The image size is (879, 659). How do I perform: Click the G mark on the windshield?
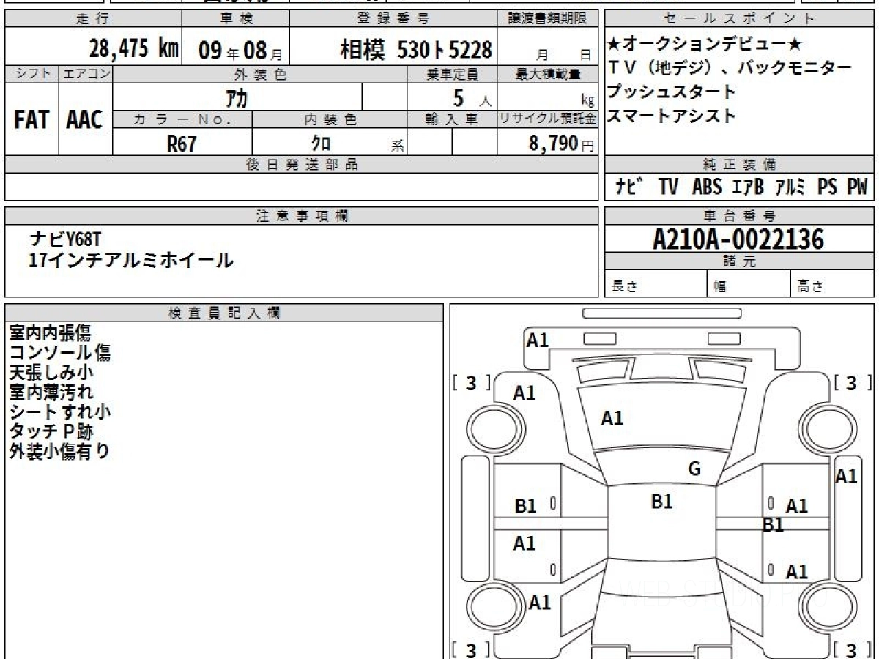pyautogui.click(x=694, y=469)
